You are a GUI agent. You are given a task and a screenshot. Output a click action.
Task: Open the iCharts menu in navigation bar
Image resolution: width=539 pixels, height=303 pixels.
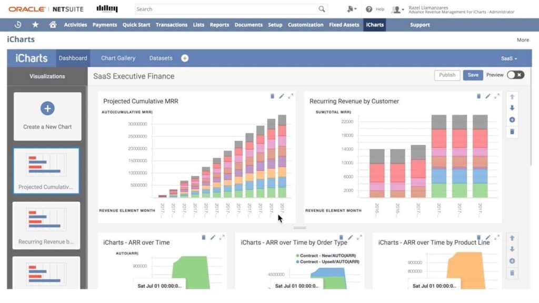375,25
